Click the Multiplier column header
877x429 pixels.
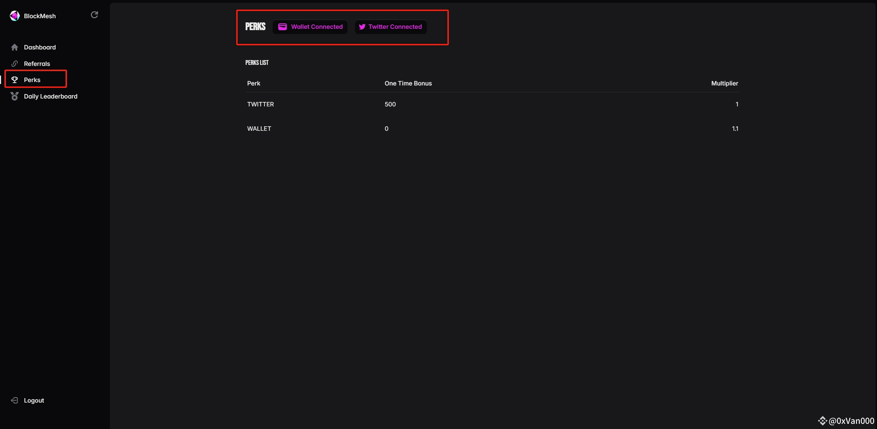pos(724,83)
